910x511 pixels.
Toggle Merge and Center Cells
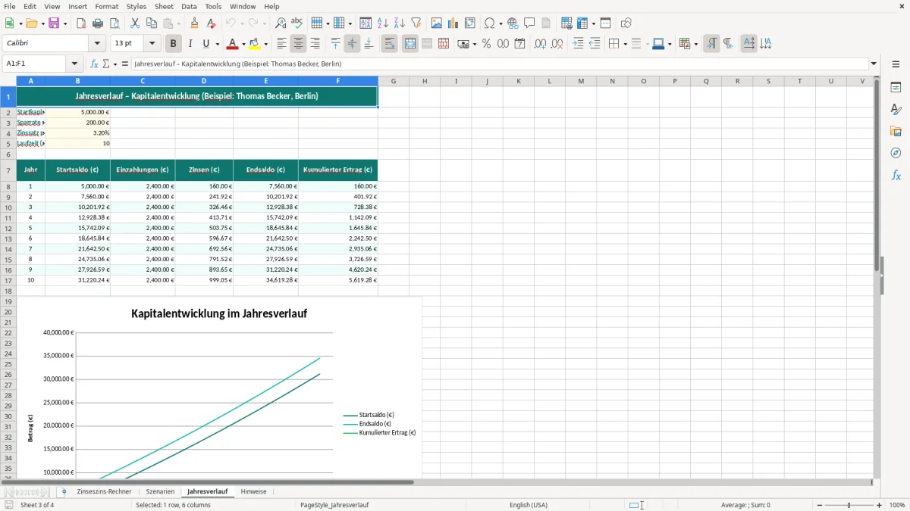pos(410,44)
